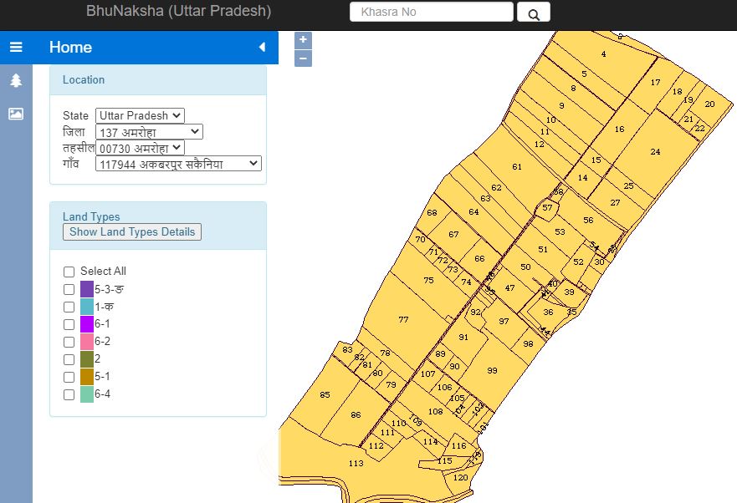Viewport: 737px width, 503px height.
Task: Open the तहसील tehsil selector
Action: [x=140, y=148]
